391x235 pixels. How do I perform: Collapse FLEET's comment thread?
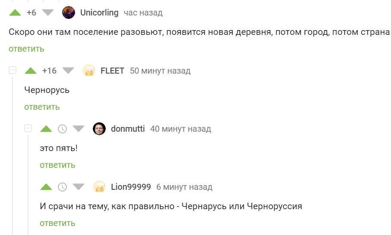(13, 70)
